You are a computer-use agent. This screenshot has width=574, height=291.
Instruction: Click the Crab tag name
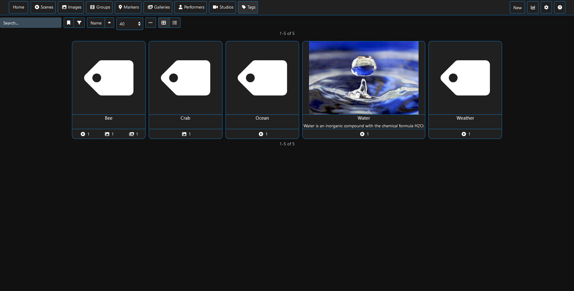click(x=185, y=118)
